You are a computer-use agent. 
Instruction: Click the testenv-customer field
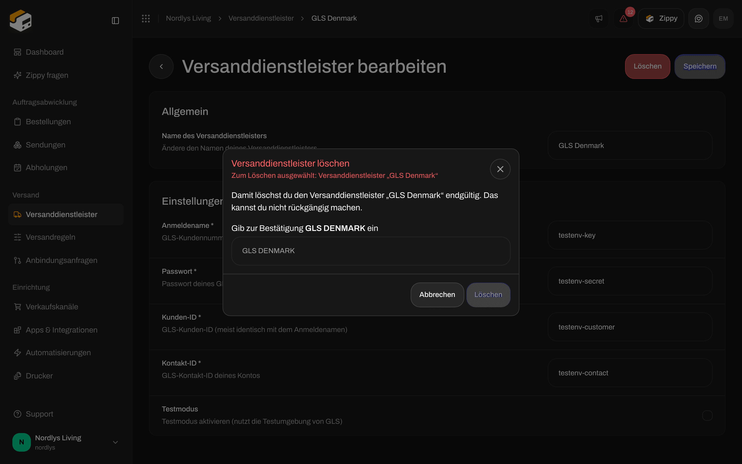(x=630, y=327)
